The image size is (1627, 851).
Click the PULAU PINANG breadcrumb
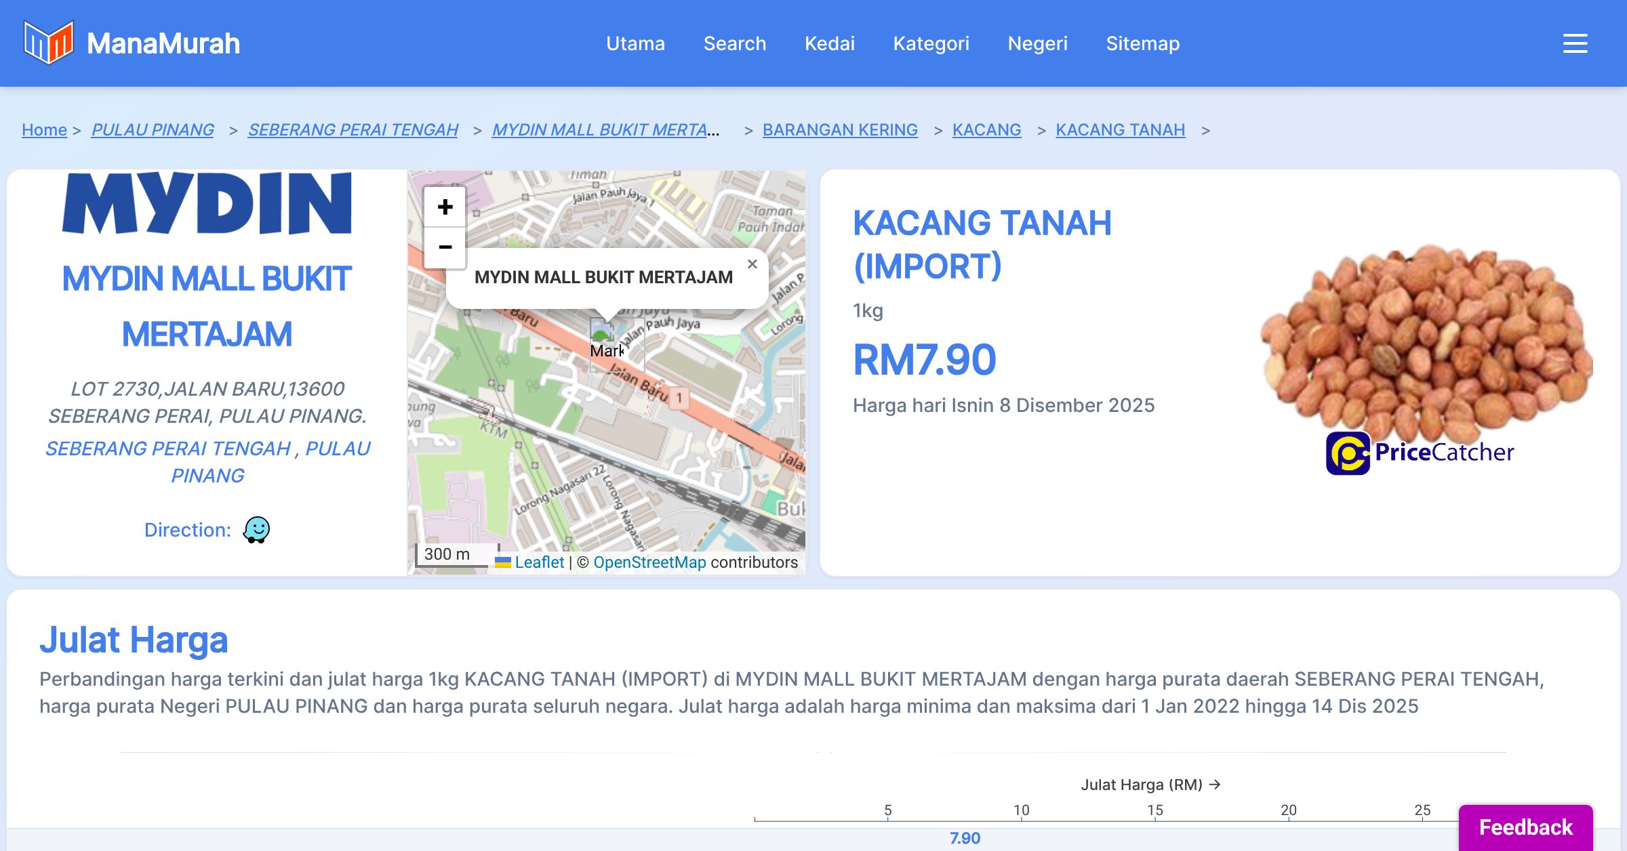pos(153,129)
